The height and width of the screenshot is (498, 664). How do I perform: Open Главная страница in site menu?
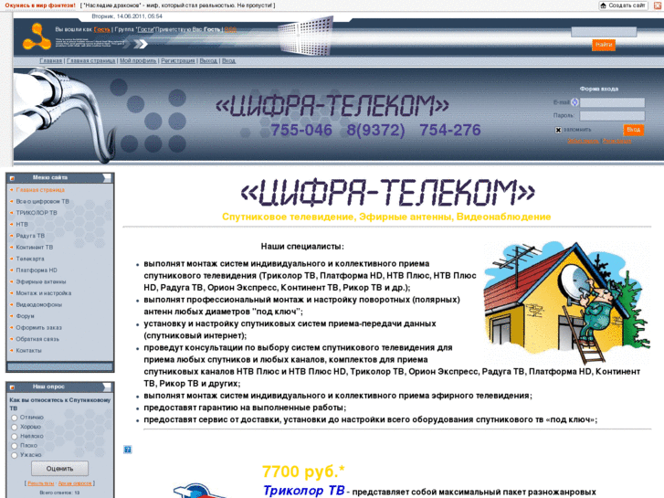[40, 190]
